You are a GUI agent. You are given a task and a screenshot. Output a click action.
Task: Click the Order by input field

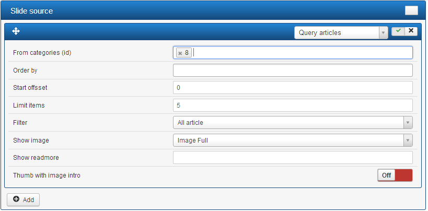[x=293, y=71]
